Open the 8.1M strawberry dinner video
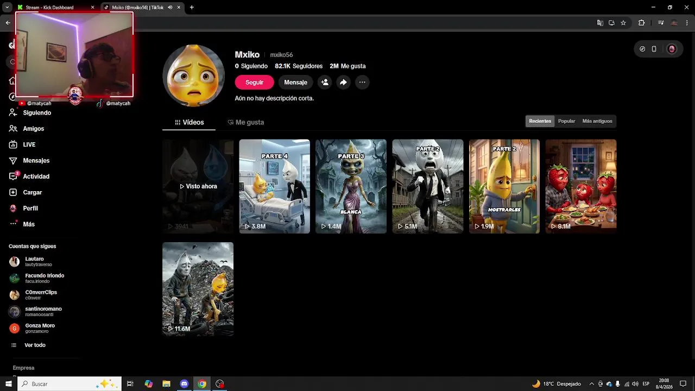 (581, 186)
